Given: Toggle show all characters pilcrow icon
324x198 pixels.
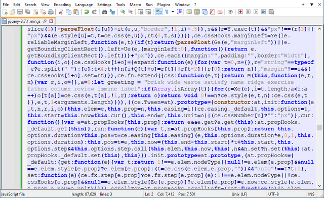Looking at the screenshot, I should tap(167, 12).
